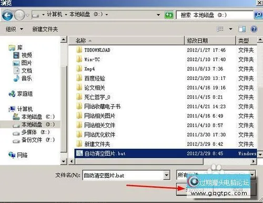Viewport: 263px width, 203px height.
Task: Click 新建文件夹 in the toolbar
Action: pyautogui.click(x=45, y=29)
